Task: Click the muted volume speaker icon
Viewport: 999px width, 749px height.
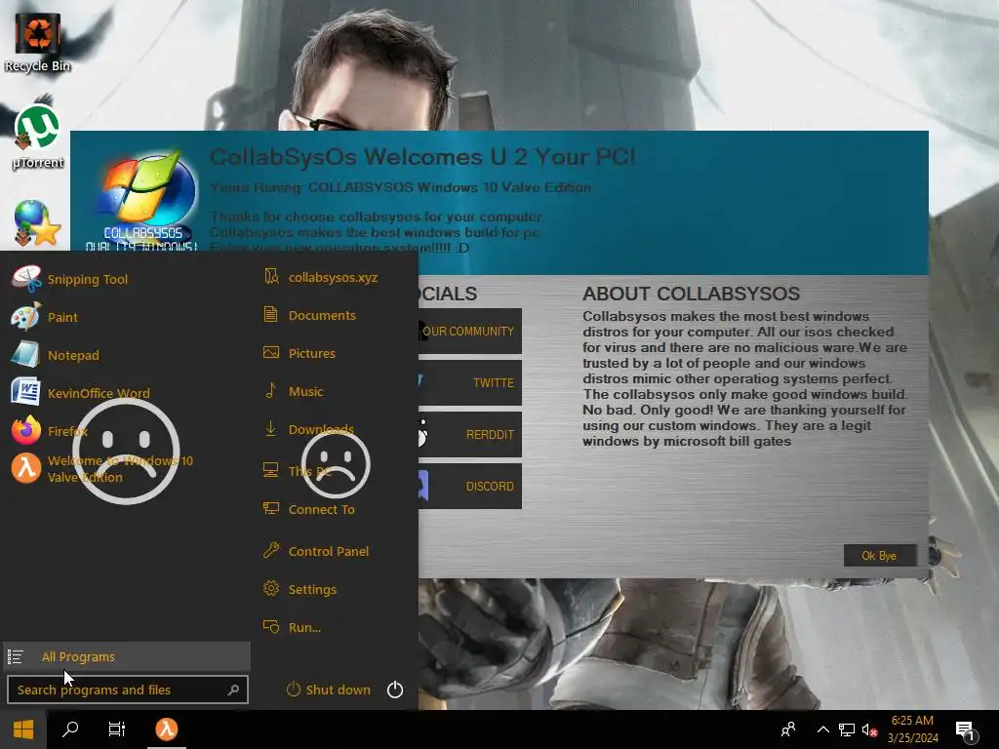Action: coord(869,729)
